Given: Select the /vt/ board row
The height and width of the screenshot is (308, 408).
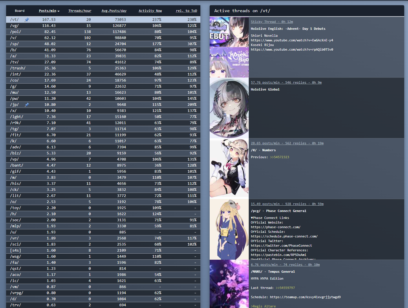Looking at the screenshot, I should click(103, 20).
